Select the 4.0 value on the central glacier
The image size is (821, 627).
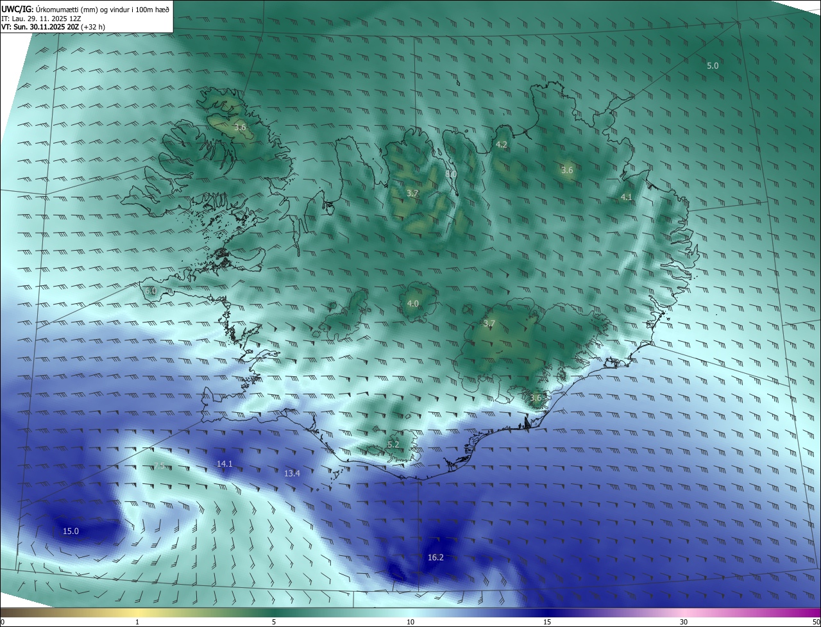click(413, 303)
